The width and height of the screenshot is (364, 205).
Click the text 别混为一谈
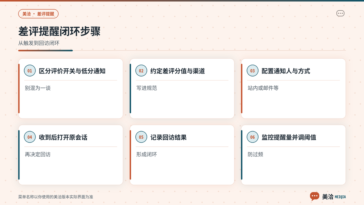[38, 88]
